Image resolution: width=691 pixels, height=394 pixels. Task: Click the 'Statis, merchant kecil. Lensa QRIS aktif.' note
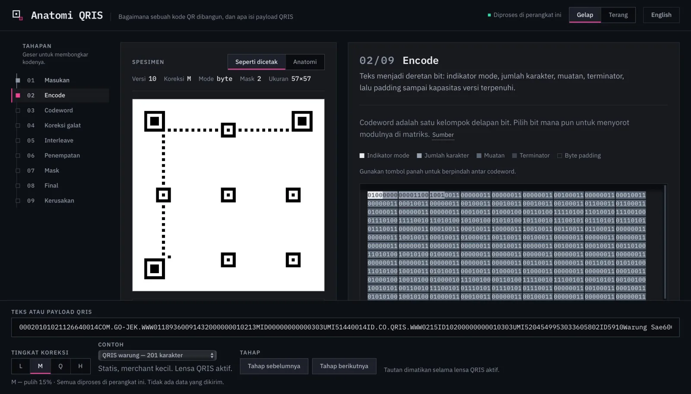coord(165,369)
